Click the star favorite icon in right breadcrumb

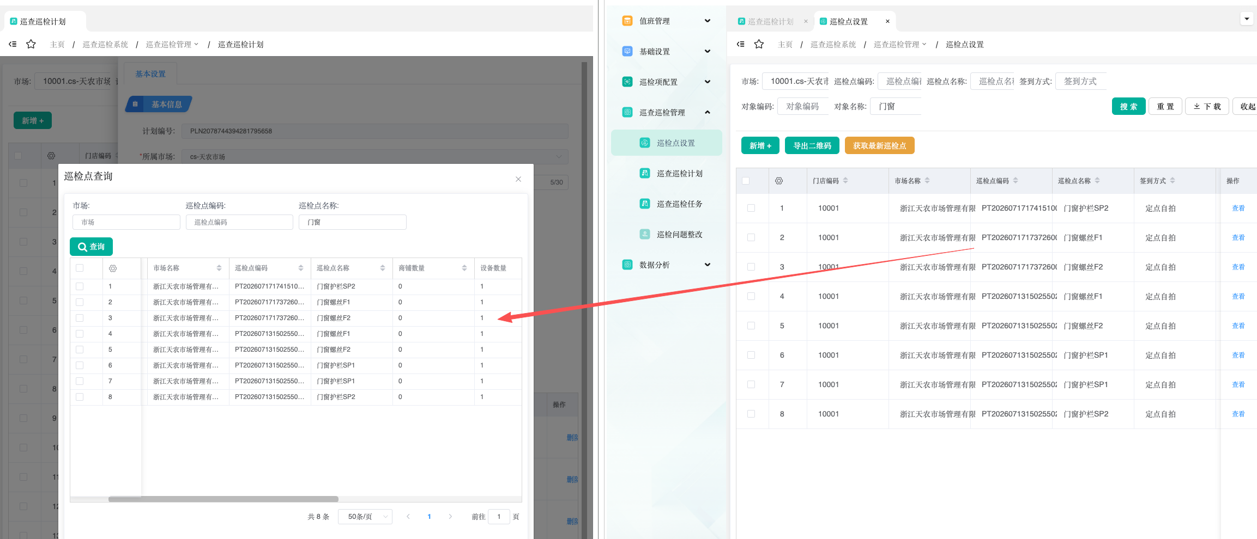tap(759, 44)
